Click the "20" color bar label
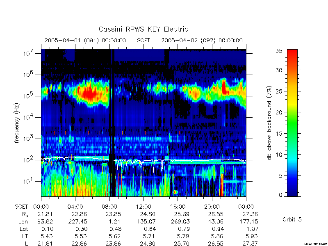The image size is (328, 246). [279, 112]
